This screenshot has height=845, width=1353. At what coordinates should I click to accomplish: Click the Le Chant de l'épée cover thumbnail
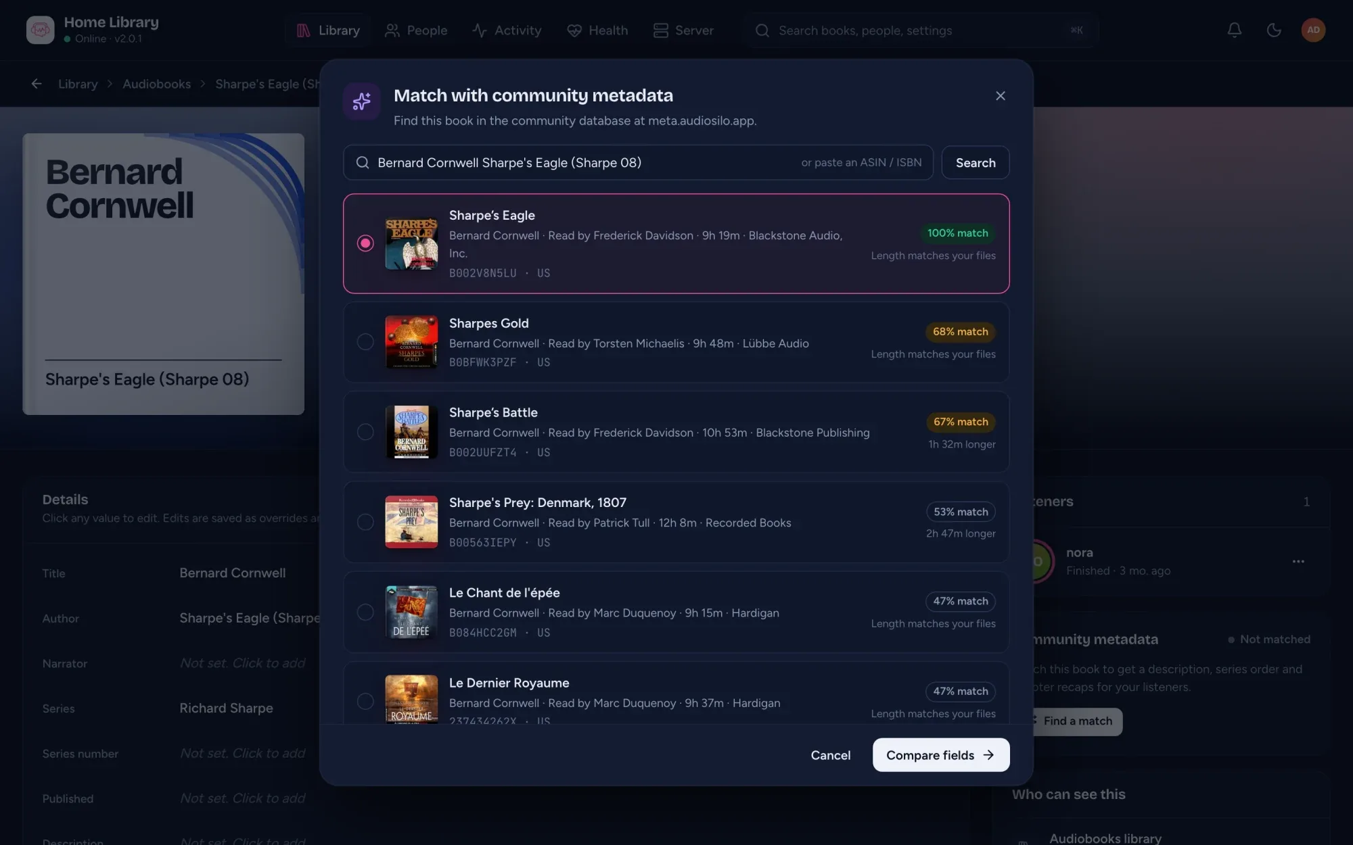click(411, 612)
